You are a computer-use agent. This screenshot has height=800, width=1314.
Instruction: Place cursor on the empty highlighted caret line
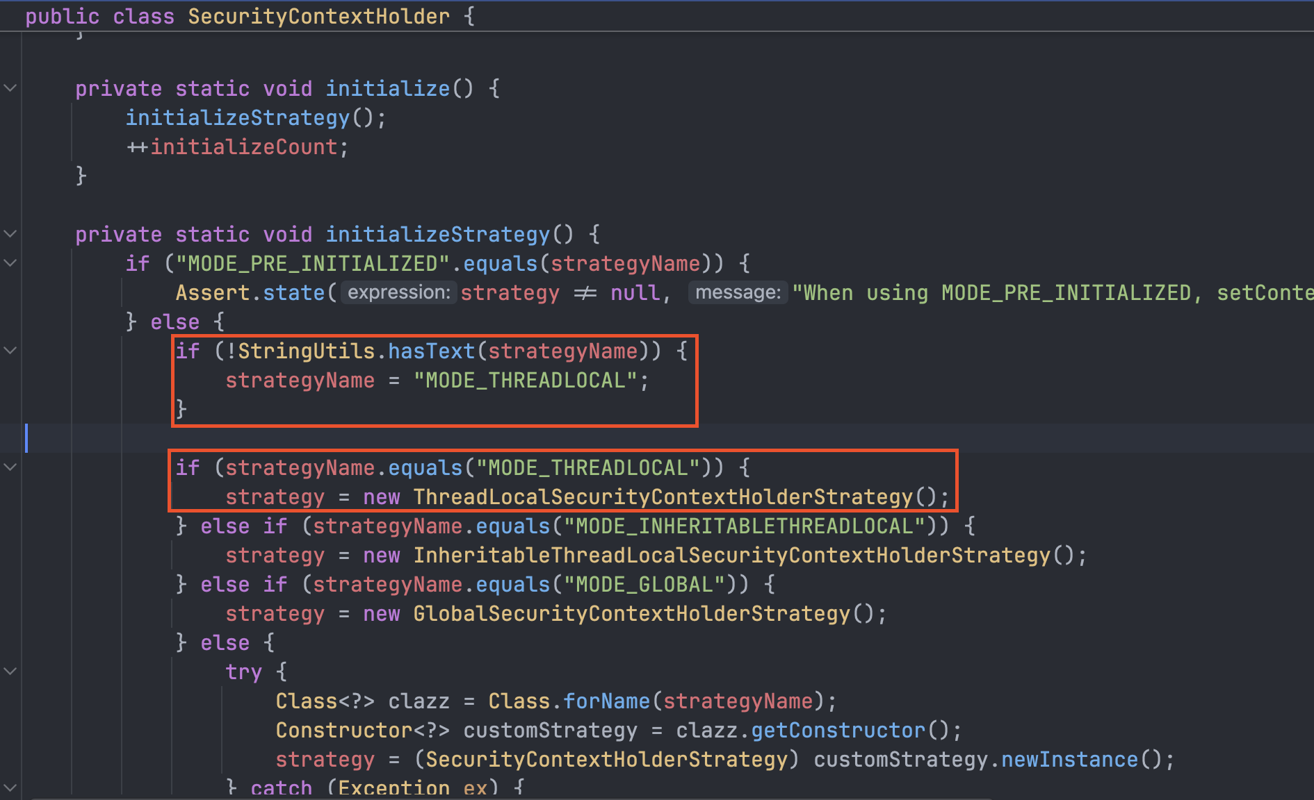(667, 438)
